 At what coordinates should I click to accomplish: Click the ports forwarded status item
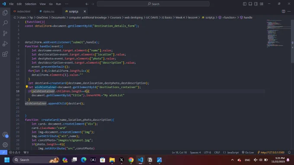(26, 152)
